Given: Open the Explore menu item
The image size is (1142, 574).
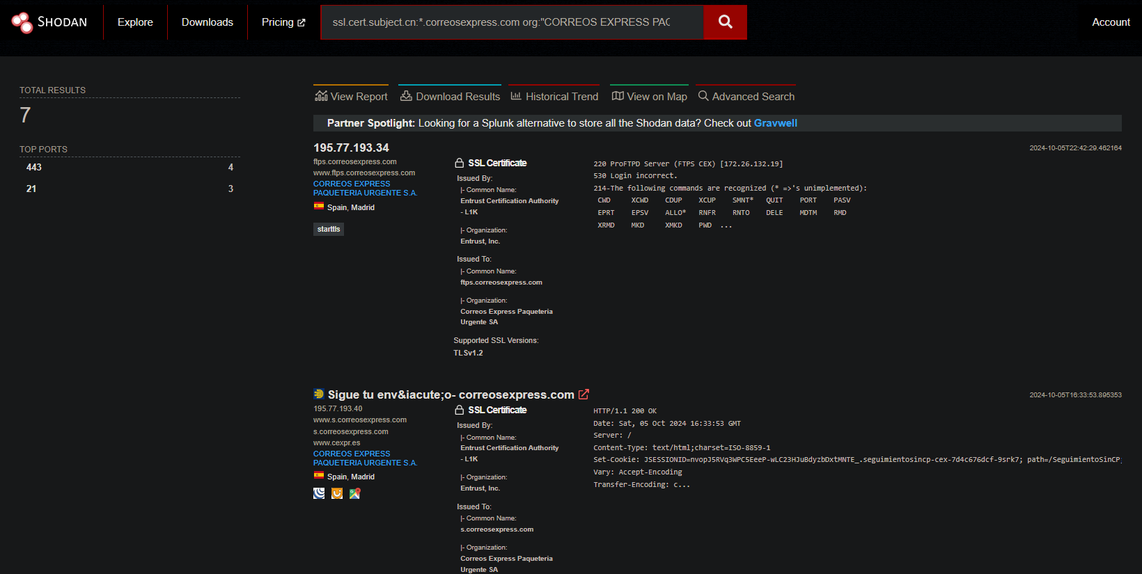Looking at the screenshot, I should (x=135, y=22).
